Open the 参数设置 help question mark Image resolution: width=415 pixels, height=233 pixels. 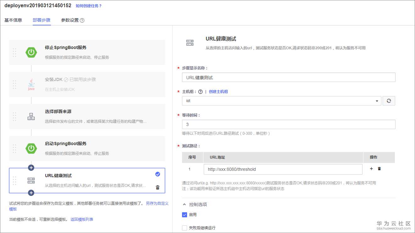(x=82, y=20)
